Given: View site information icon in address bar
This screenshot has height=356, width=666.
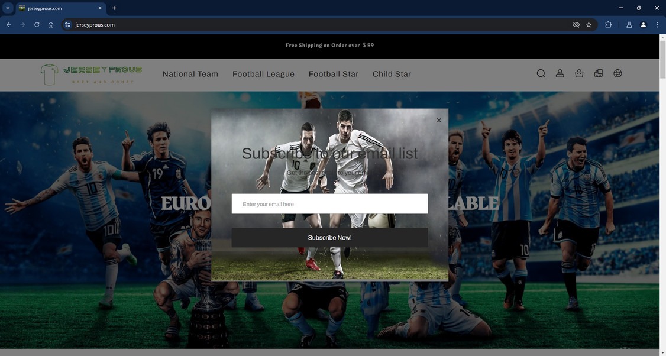Looking at the screenshot, I should pyautogui.click(x=67, y=25).
